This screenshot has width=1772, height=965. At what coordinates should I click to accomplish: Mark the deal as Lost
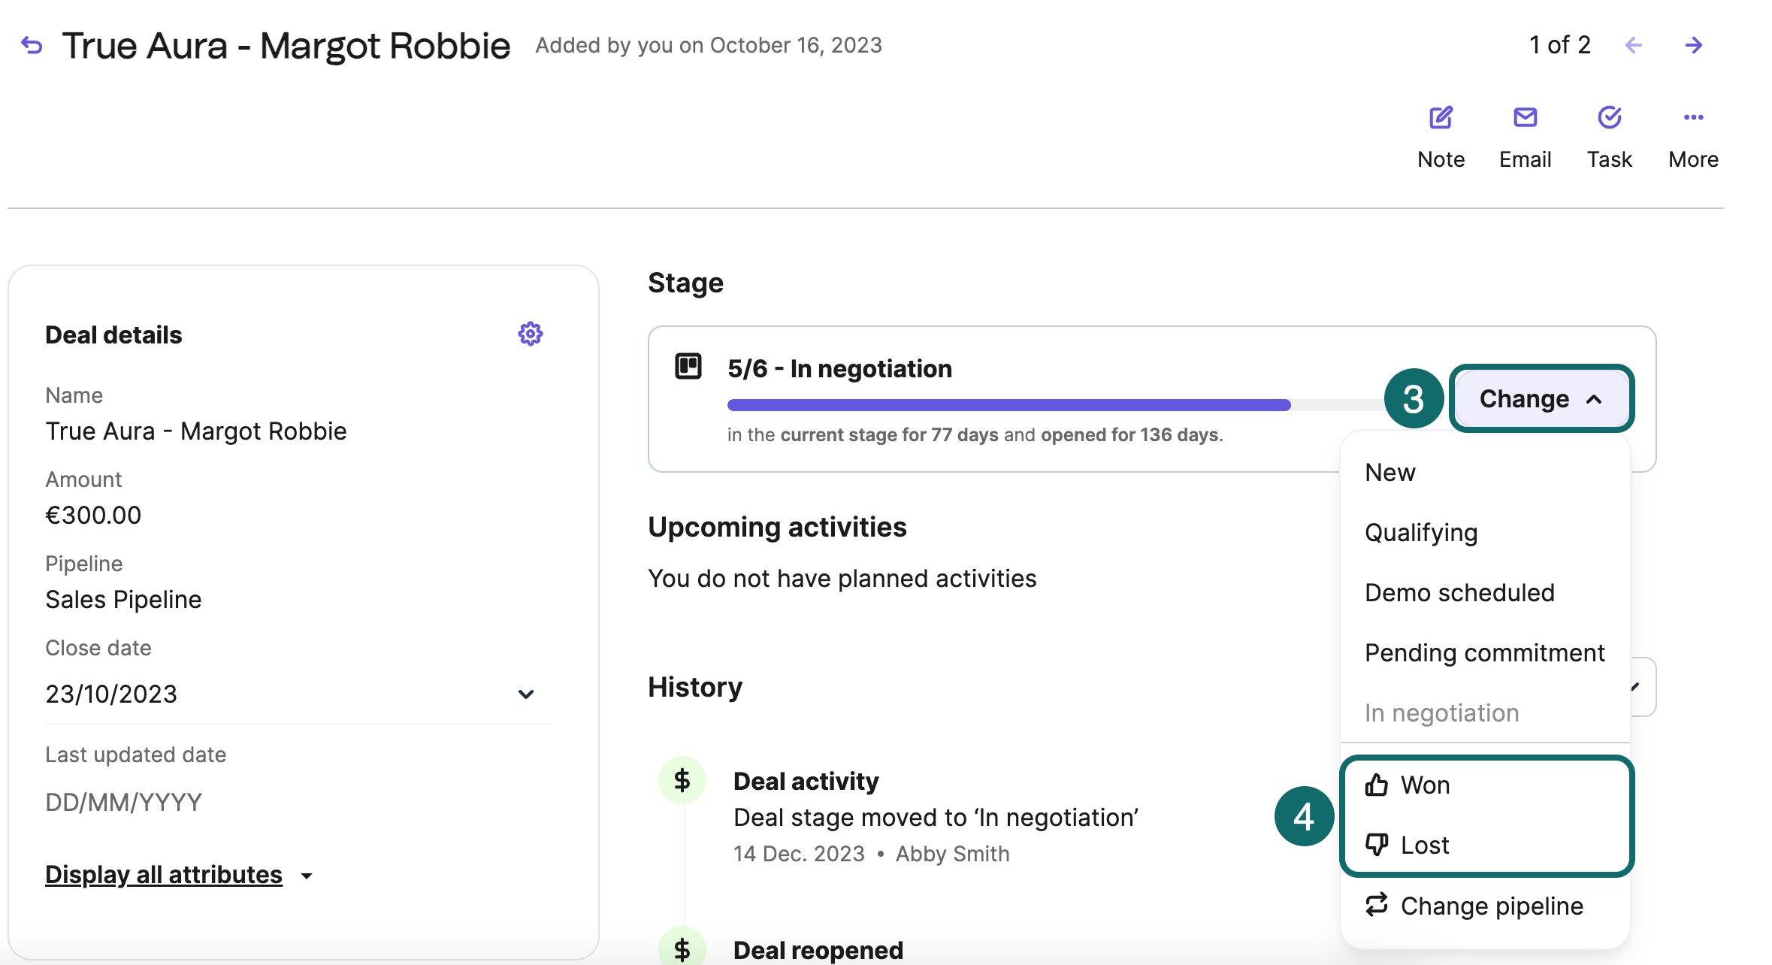[1424, 845]
